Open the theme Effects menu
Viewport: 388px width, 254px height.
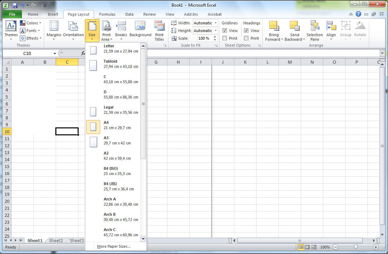31,38
